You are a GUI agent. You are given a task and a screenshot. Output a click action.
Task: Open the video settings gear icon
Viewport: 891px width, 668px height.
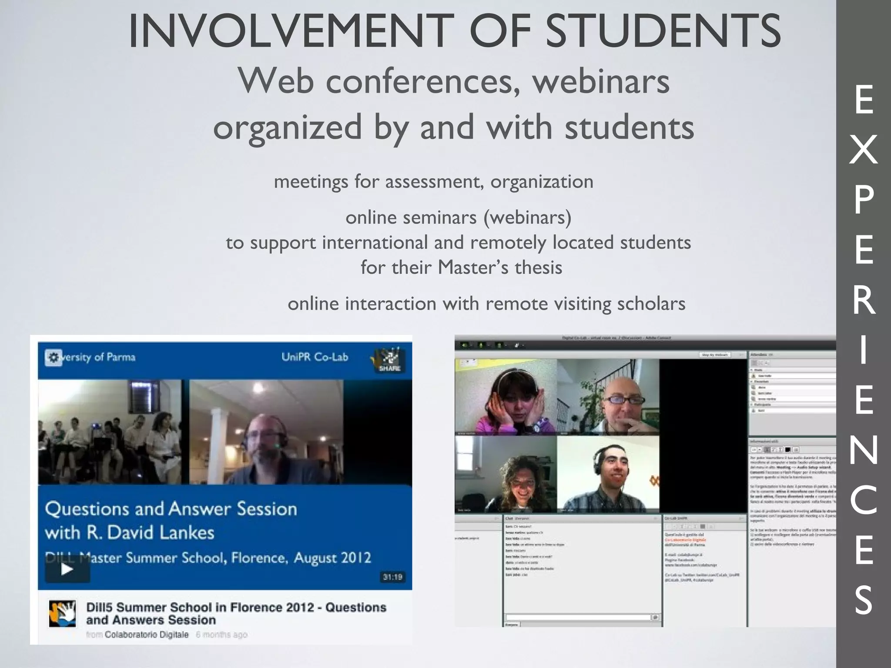pos(54,357)
